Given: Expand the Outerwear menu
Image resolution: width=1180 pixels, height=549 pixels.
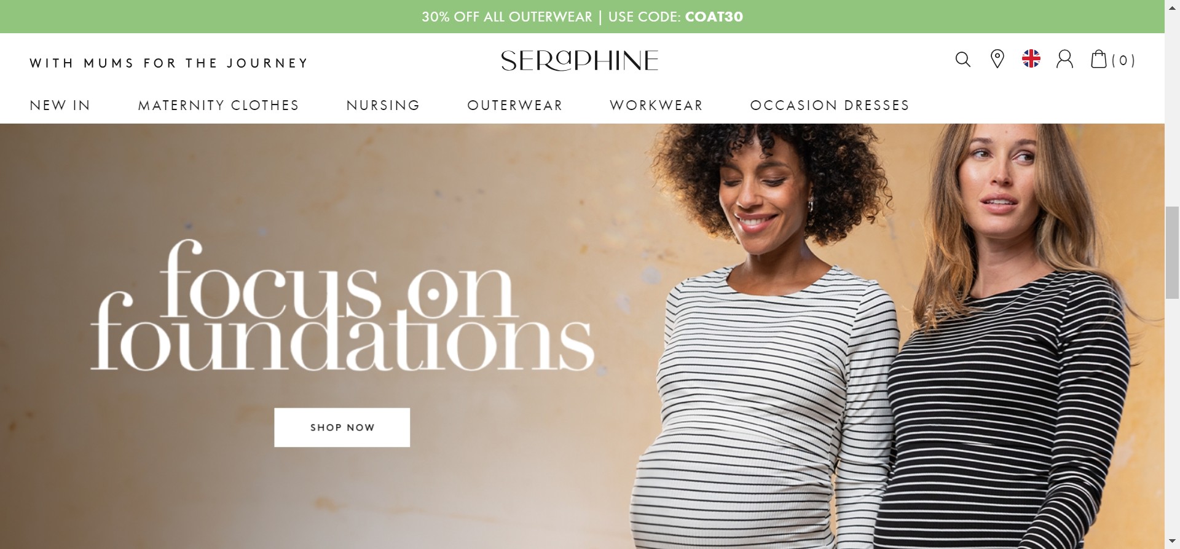Looking at the screenshot, I should [515, 105].
